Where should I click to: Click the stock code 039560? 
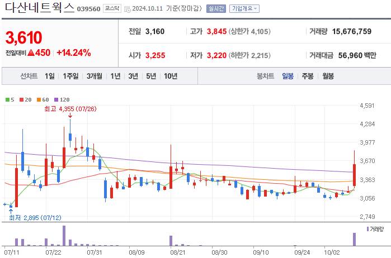click(88, 9)
